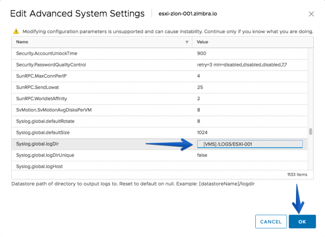
Task: Select the Syslog.global.defaultRotate row
Action: click(x=159, y=121)
